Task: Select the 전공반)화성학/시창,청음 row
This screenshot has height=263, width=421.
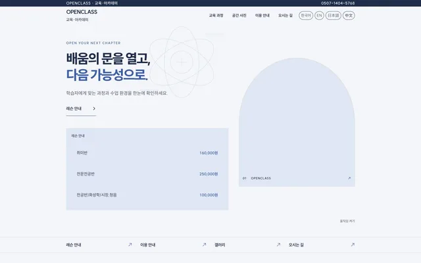Action: pos(147,195)
